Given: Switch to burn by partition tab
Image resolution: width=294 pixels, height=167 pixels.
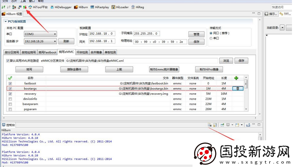Looking at the screenshot, I should click(12, 52).
